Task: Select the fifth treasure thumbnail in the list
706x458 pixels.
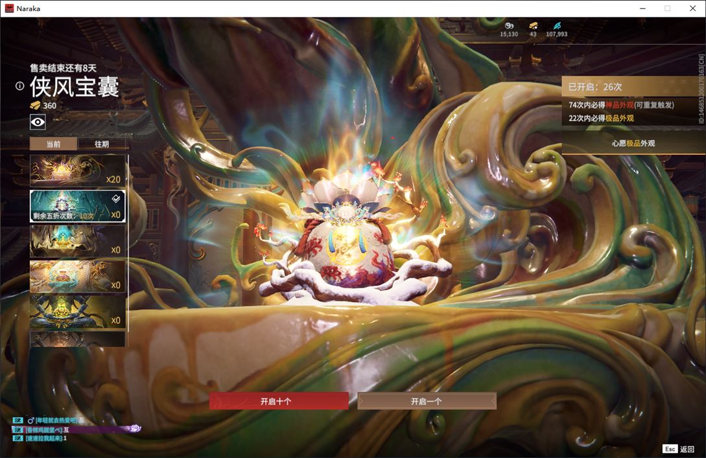Action: 77,312
